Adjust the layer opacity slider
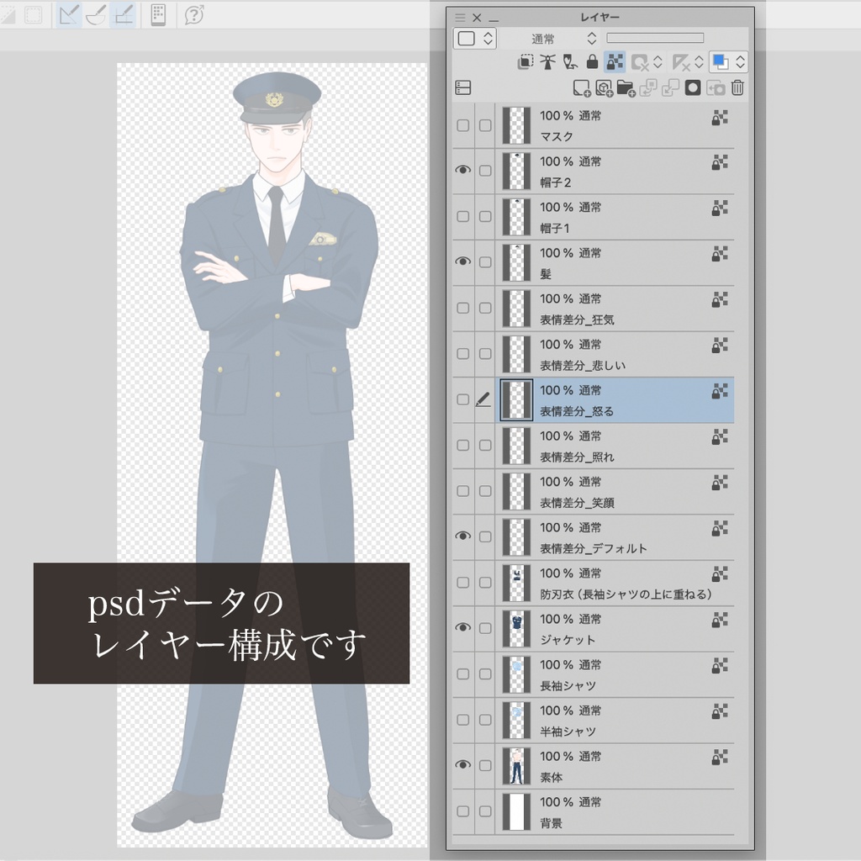Screen dimensions: 861x861 [656, 37]
